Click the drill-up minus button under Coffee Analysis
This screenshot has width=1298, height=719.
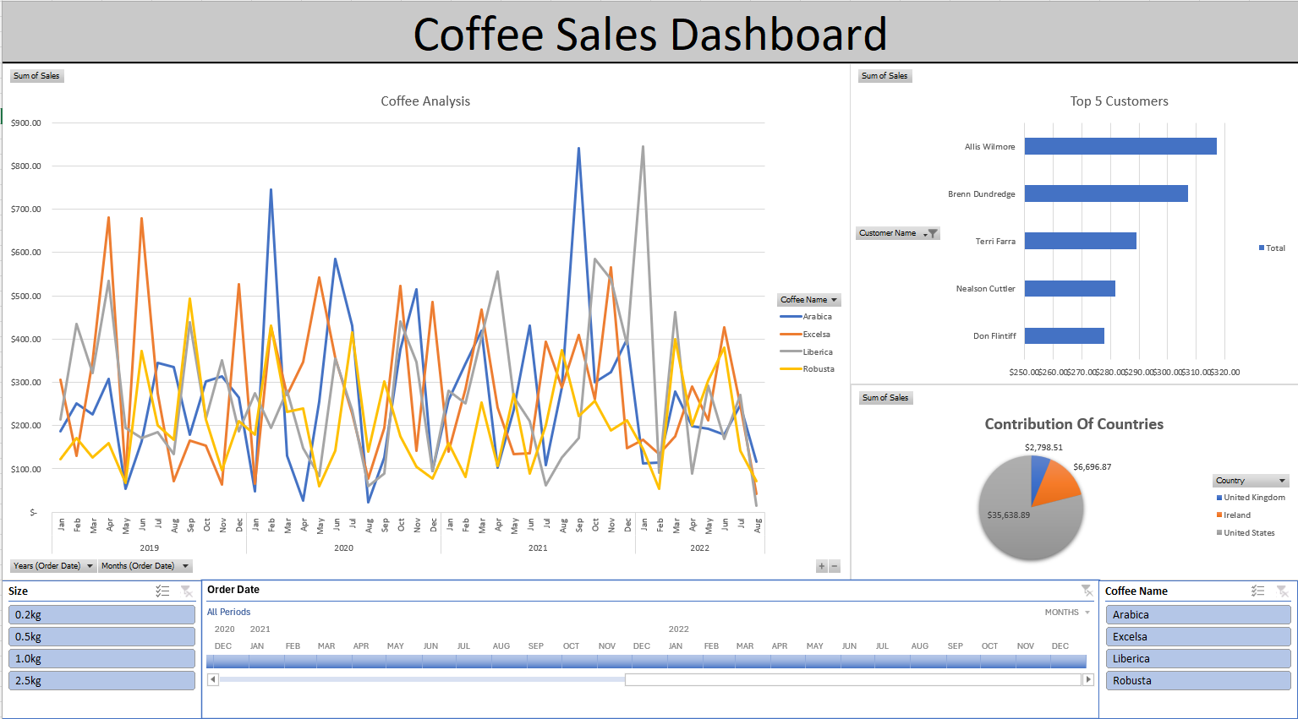click(x=835, y=566)
